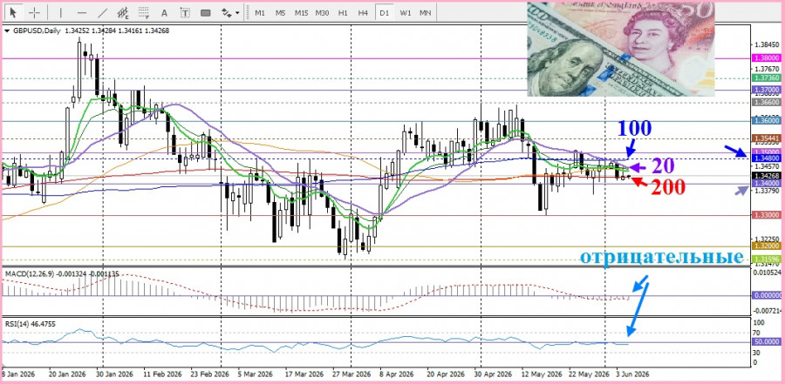Choose the trendline drawing tool
This screenshot has height=384, width=785.
(x=102, y=12)
